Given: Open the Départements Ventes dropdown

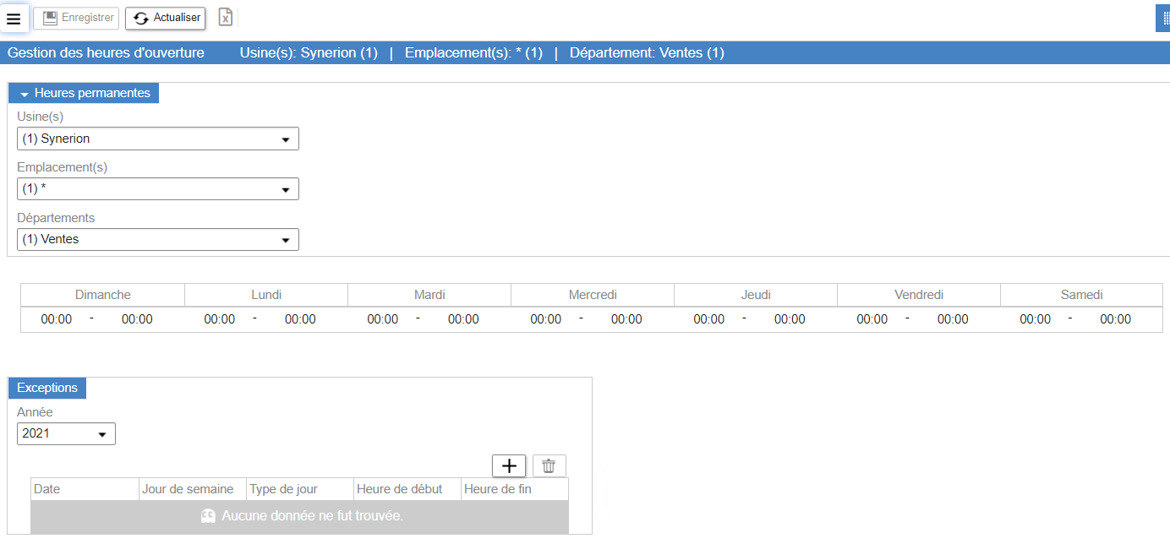Looking at the screenshot, I should [x=157, y=240].
